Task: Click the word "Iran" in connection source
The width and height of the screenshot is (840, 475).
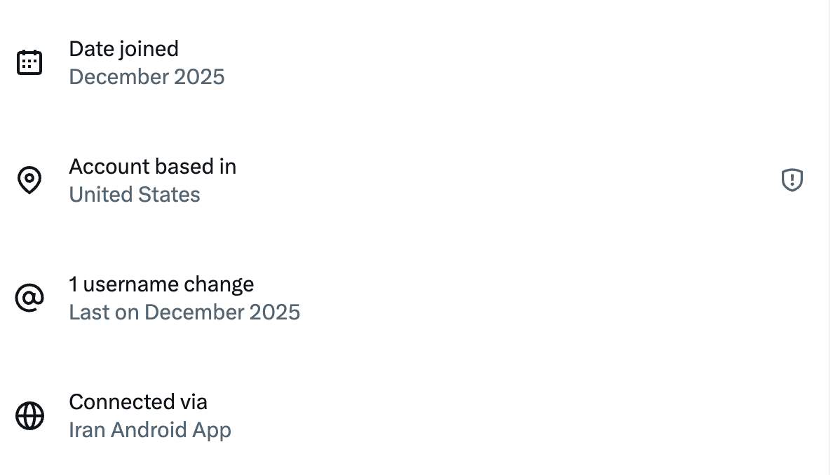Action: click(88, 430)
